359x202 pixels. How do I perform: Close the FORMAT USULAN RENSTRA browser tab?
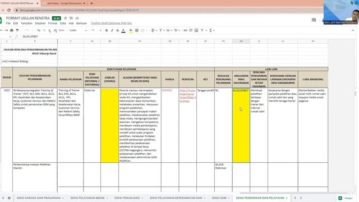[38, 3]
